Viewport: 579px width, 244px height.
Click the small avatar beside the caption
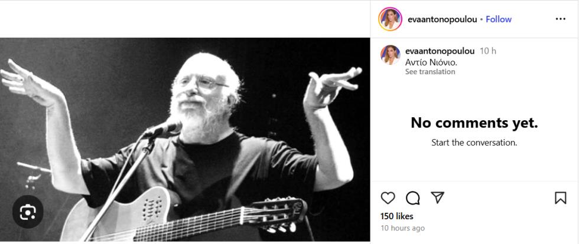tap(390, 55)
